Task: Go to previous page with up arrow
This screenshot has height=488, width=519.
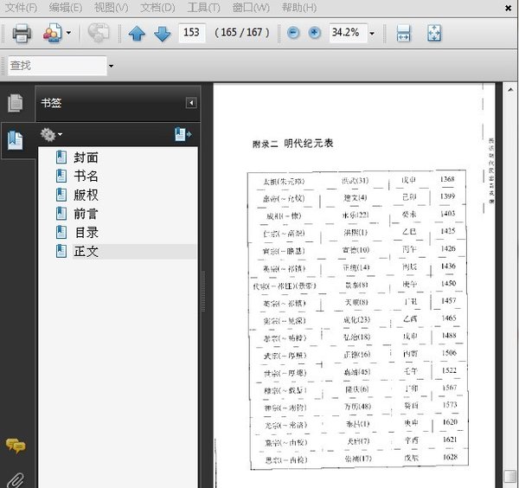Action: [137, 34]
